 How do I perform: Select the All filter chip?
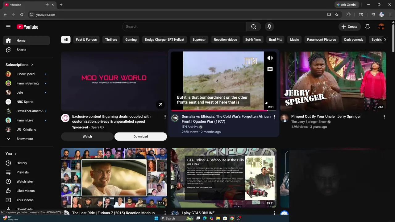pos(66,39)
